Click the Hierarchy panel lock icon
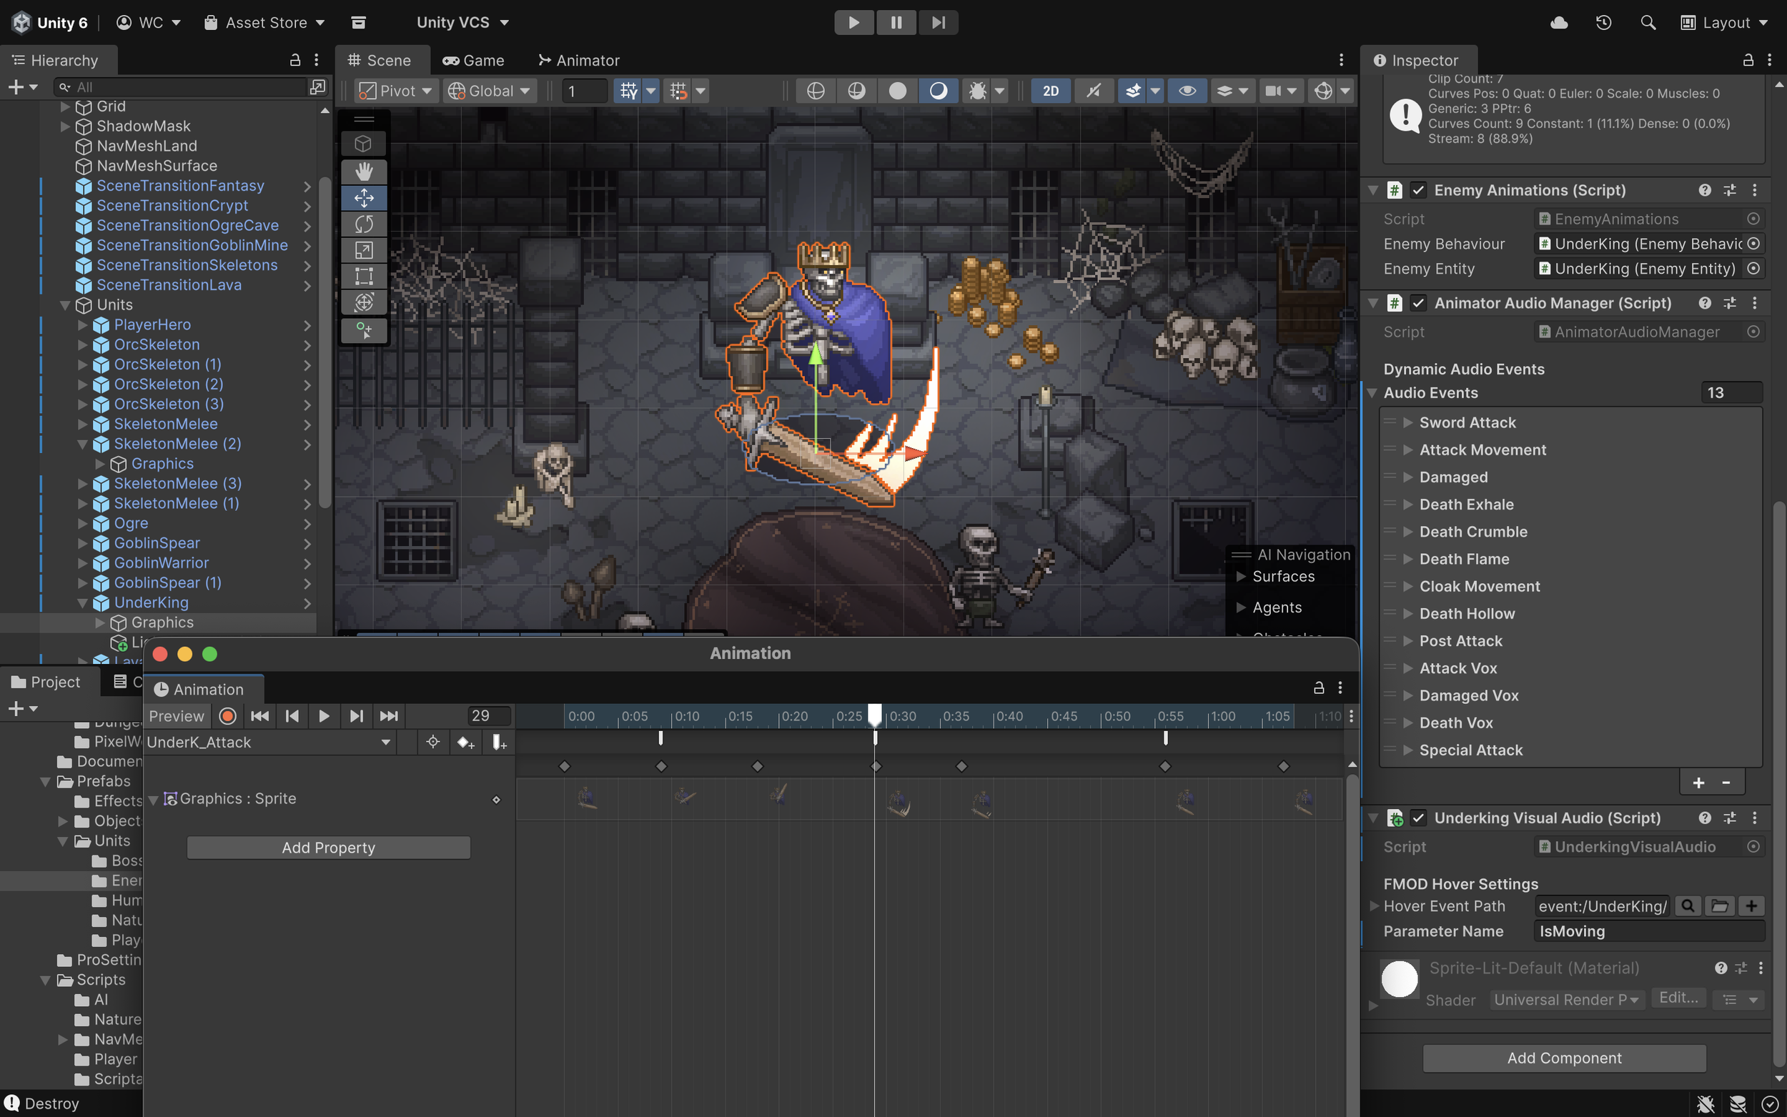The height and width of the screenshot is (1117, 1787). pos(294,60)
